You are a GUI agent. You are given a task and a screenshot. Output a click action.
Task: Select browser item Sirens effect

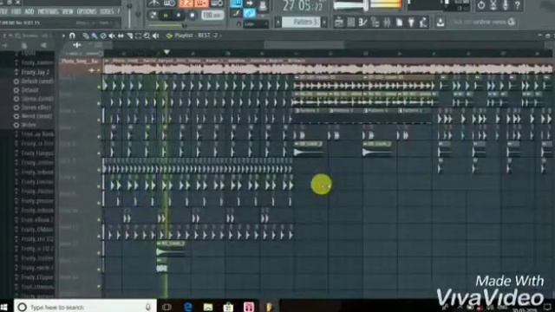[x=36, y=107]
